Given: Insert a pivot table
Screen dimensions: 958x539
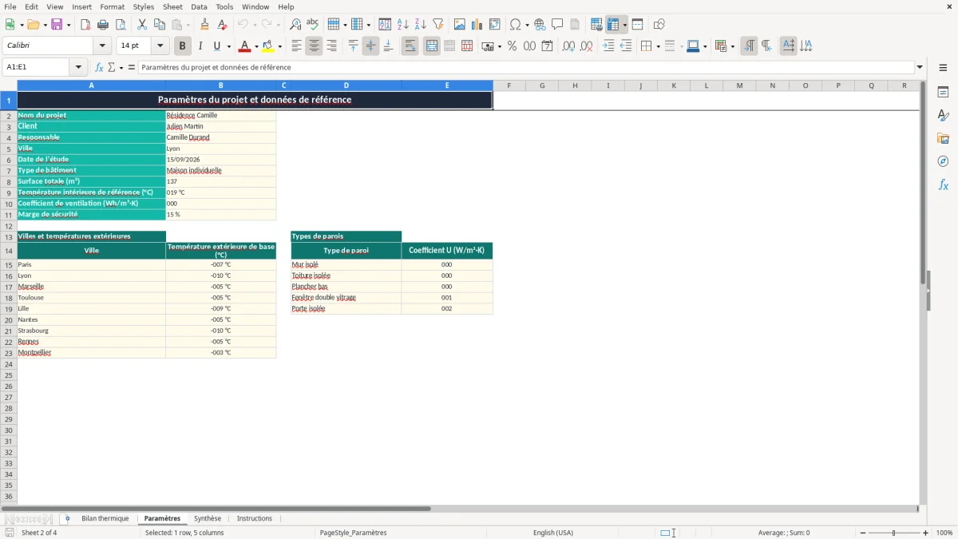Looking at the screenshot, I should click(495, 25).
